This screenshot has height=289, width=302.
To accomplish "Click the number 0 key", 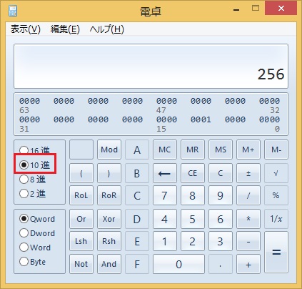I will click(178, 264).
